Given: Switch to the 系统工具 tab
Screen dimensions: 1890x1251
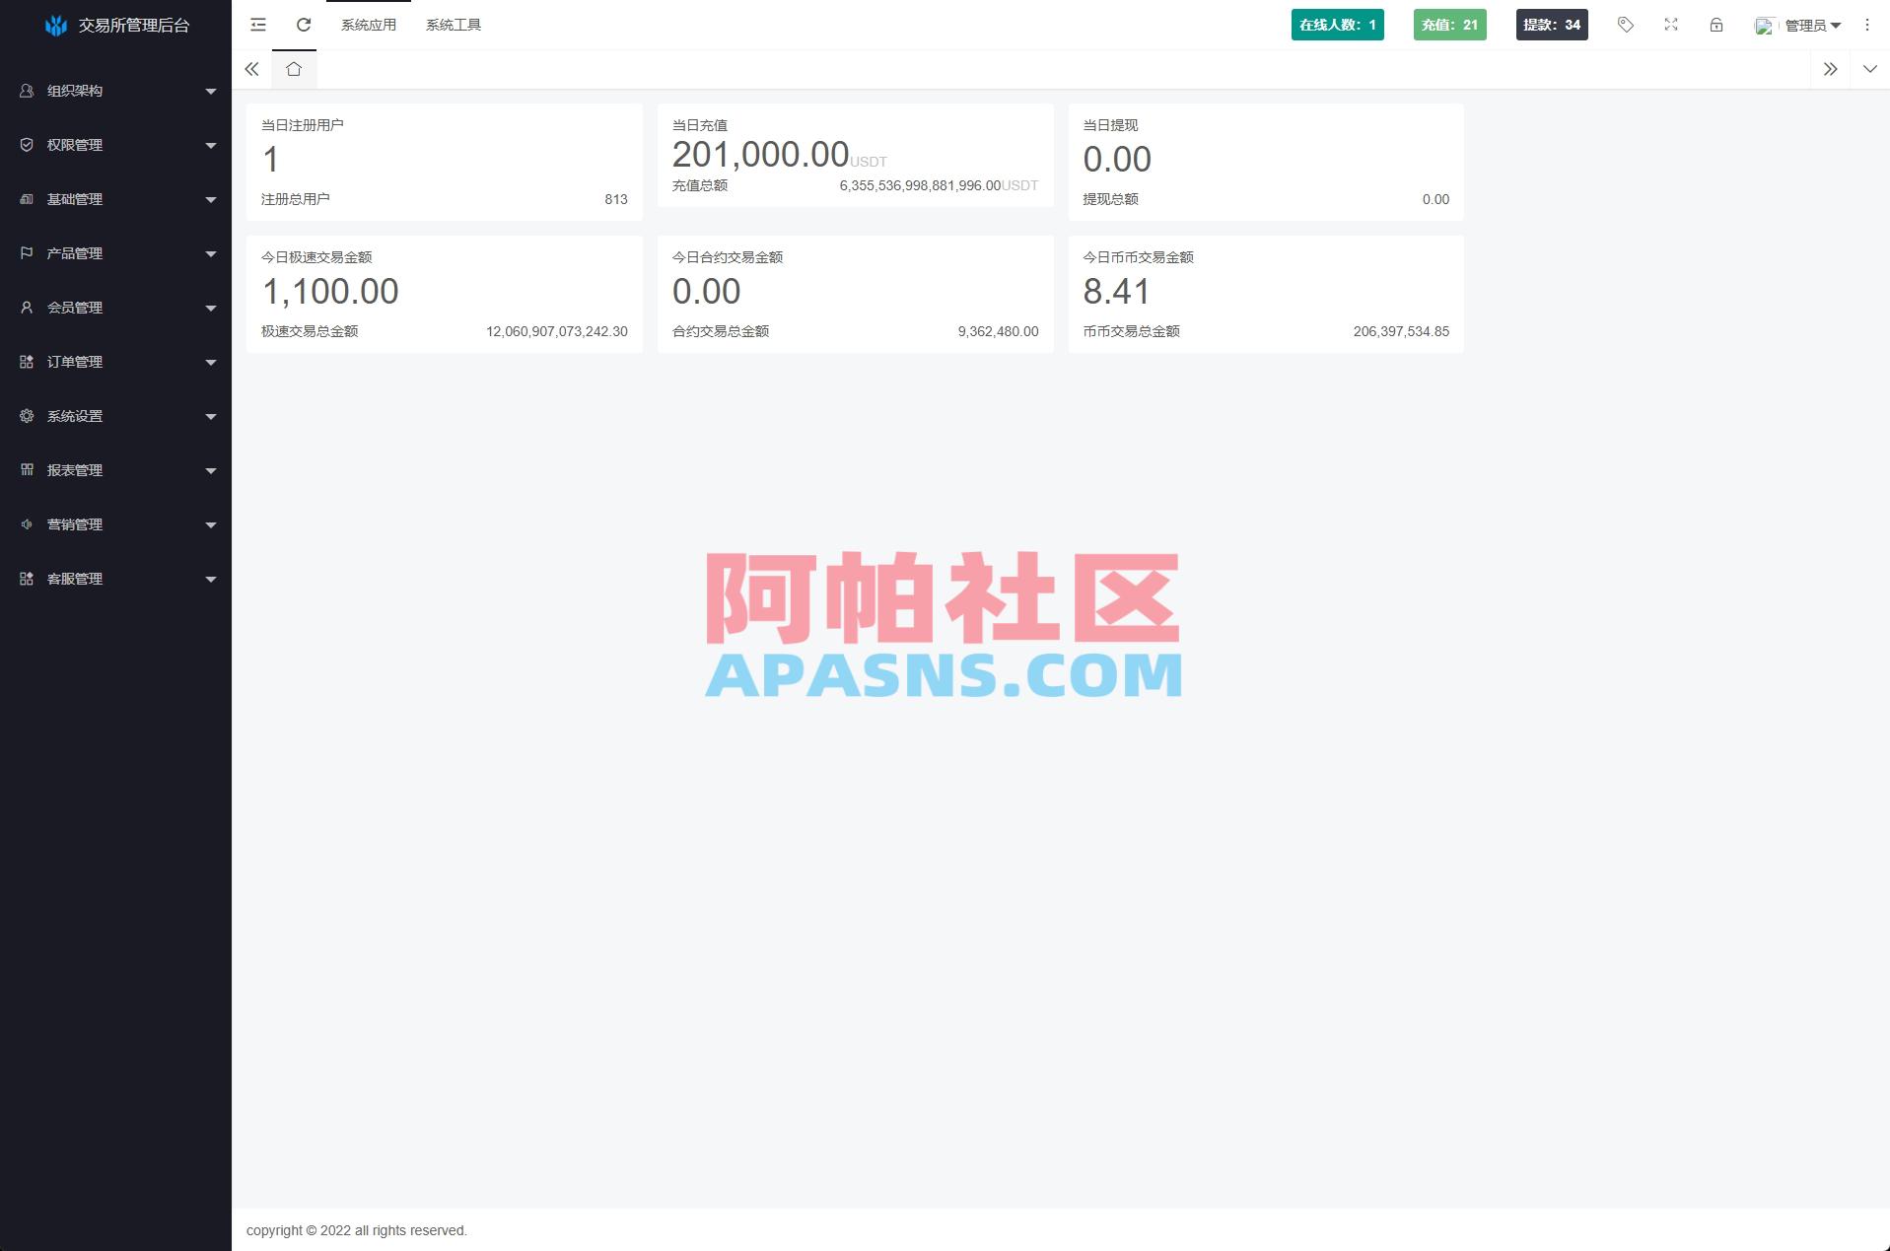Looking at the screenshot, I should tap(455, 25).
